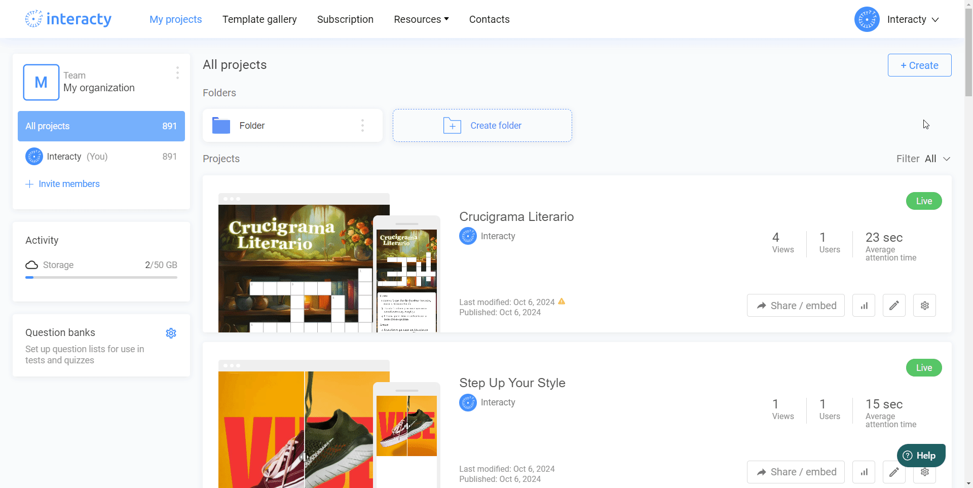Click the 4 Views stat of Crucigrama Literario

783,243
